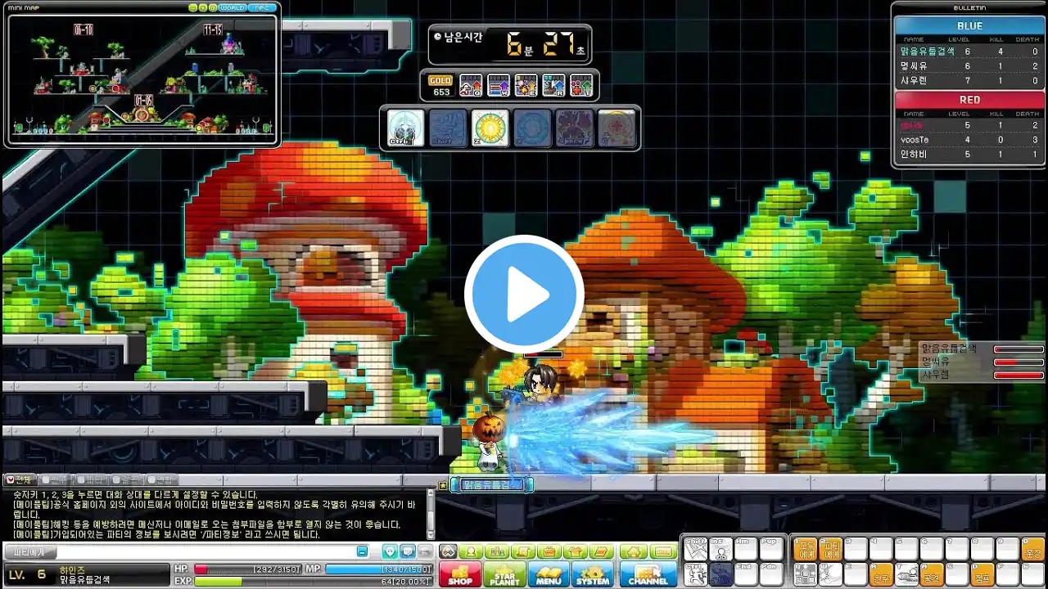The height and width of the screenshot is (589, 1048).
Task: Click the Q quickslot with arrows icon
Action: (x=806, y=574)
